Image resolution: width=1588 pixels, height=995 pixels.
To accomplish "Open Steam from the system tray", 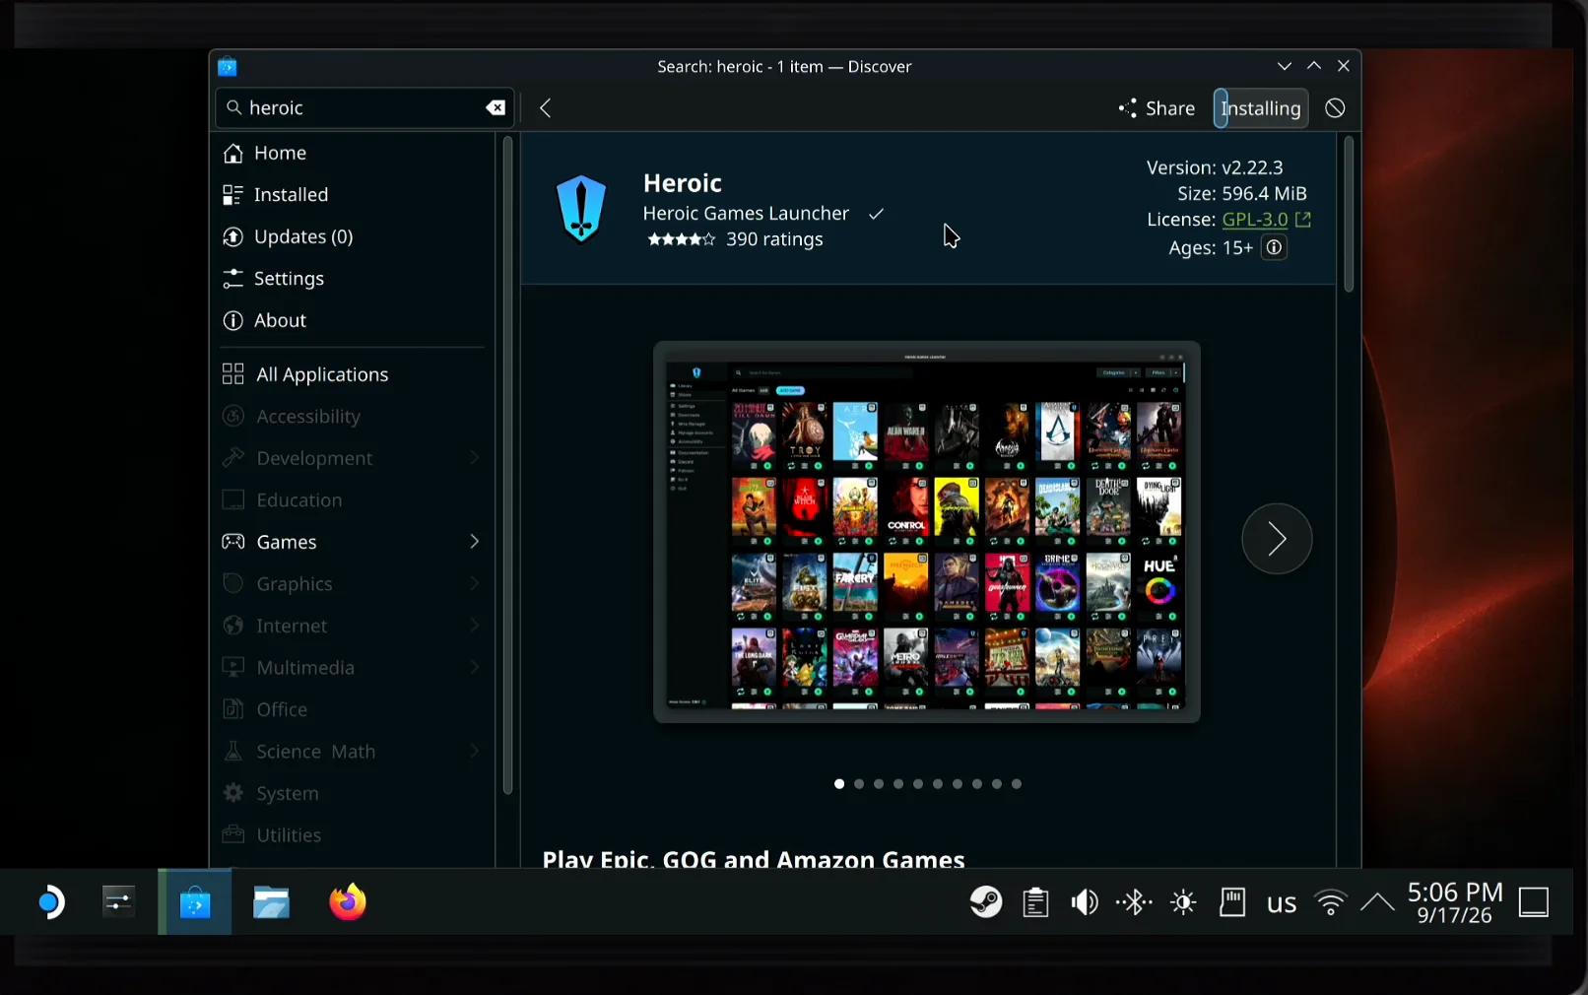I will (986, 902).
